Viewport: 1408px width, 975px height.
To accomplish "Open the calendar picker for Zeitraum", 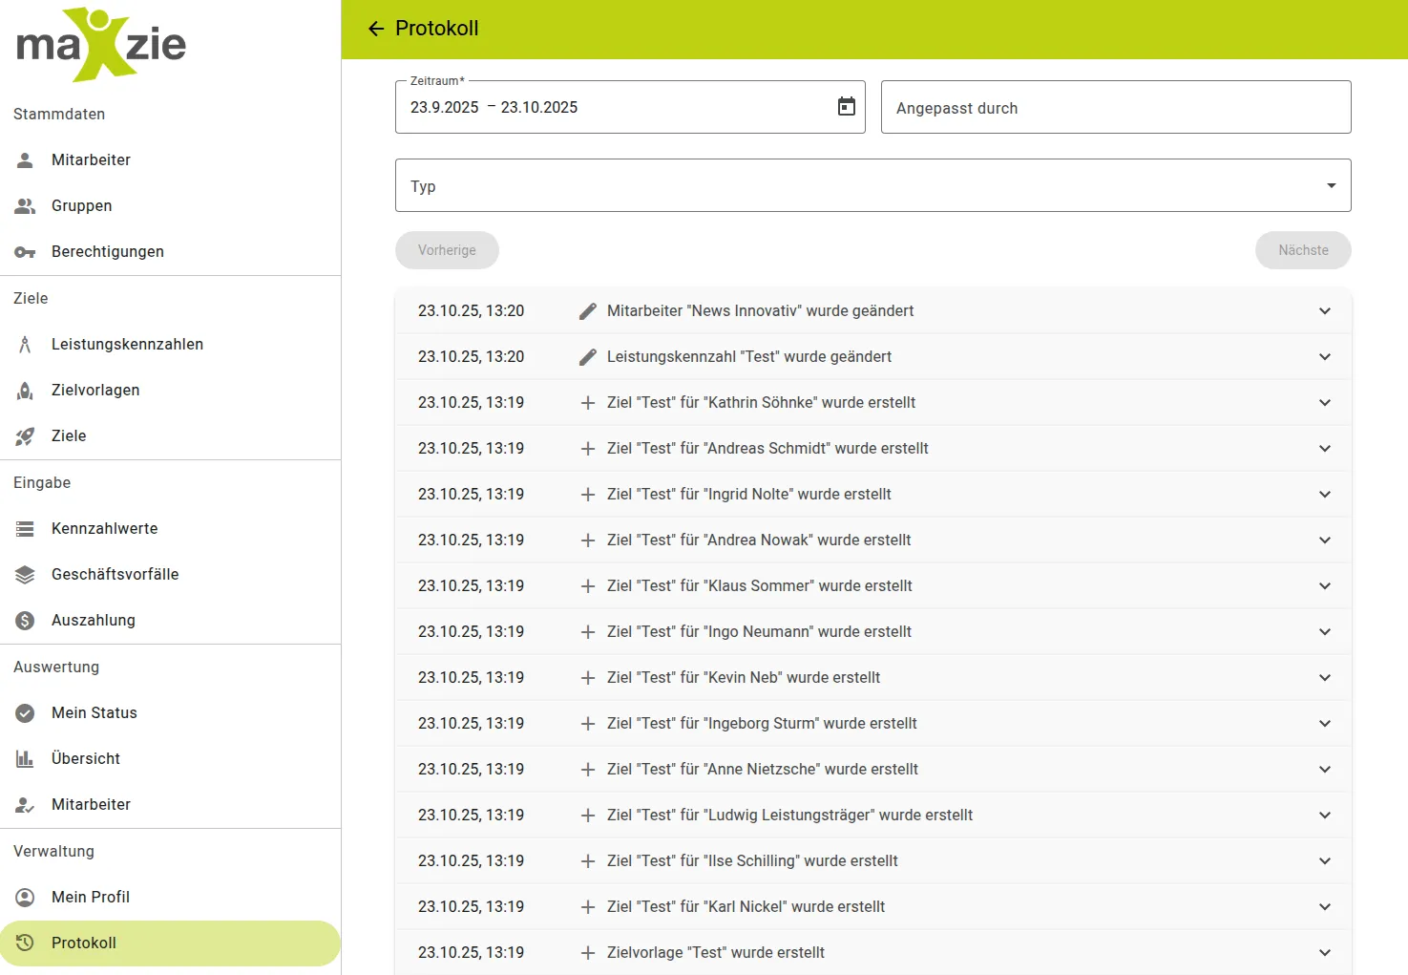I will 846,106.
